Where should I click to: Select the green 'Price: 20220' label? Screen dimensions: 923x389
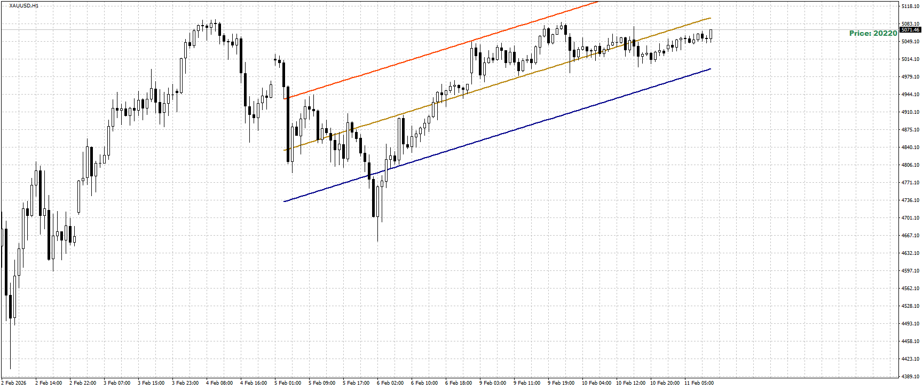tap(873, 33)
